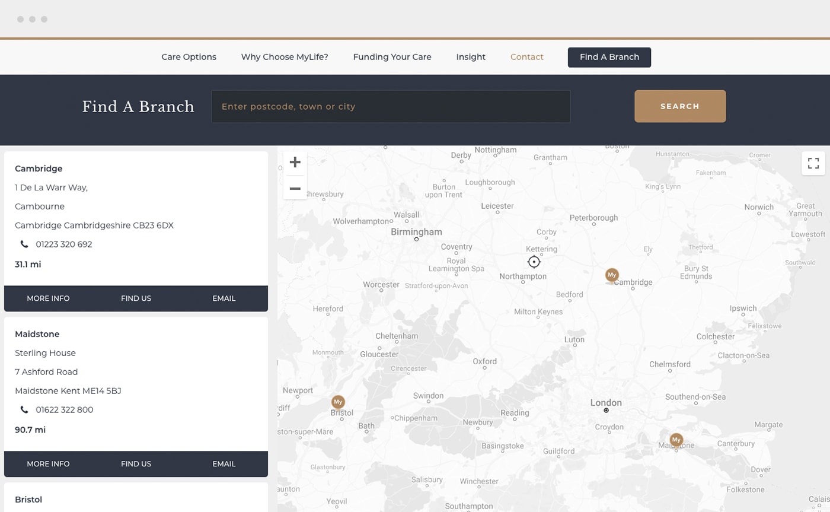The height and width of the screenshot is (512, 830).
Task: Go to Funding Your Care page
Action: [x=392, y=57]
